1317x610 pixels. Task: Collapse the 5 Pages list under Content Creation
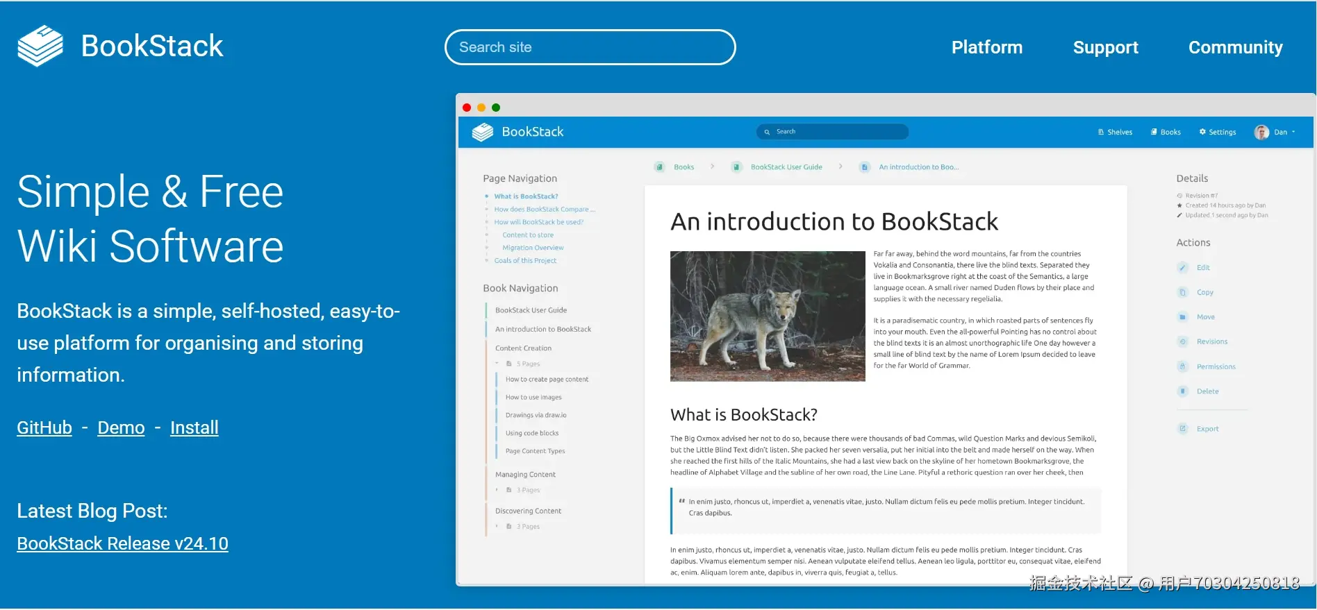pos(518,364)
